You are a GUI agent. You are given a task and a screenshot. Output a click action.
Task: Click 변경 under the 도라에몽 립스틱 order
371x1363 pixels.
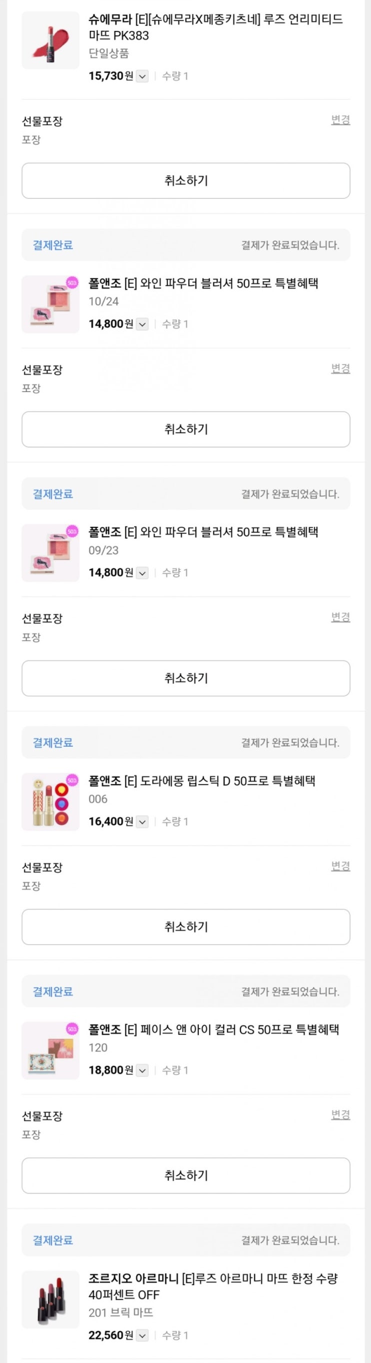[x=341, y=866]
